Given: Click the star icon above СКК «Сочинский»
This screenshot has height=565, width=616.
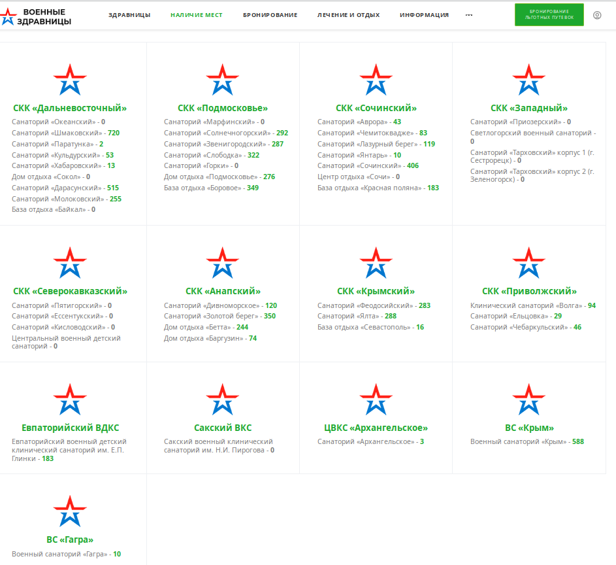Looking at the screenshot, I should click(x=376, y=80).
